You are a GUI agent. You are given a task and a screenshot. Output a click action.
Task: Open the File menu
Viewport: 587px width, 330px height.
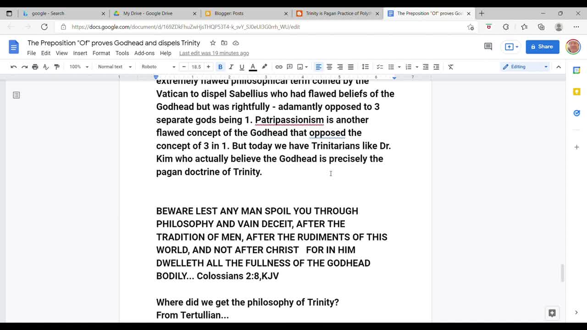pyautogui.click(x=31, y=53)
